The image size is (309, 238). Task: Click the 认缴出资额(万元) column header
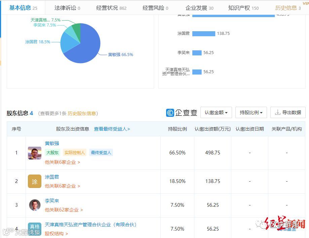pyautogui.click(x=213, y=129)
